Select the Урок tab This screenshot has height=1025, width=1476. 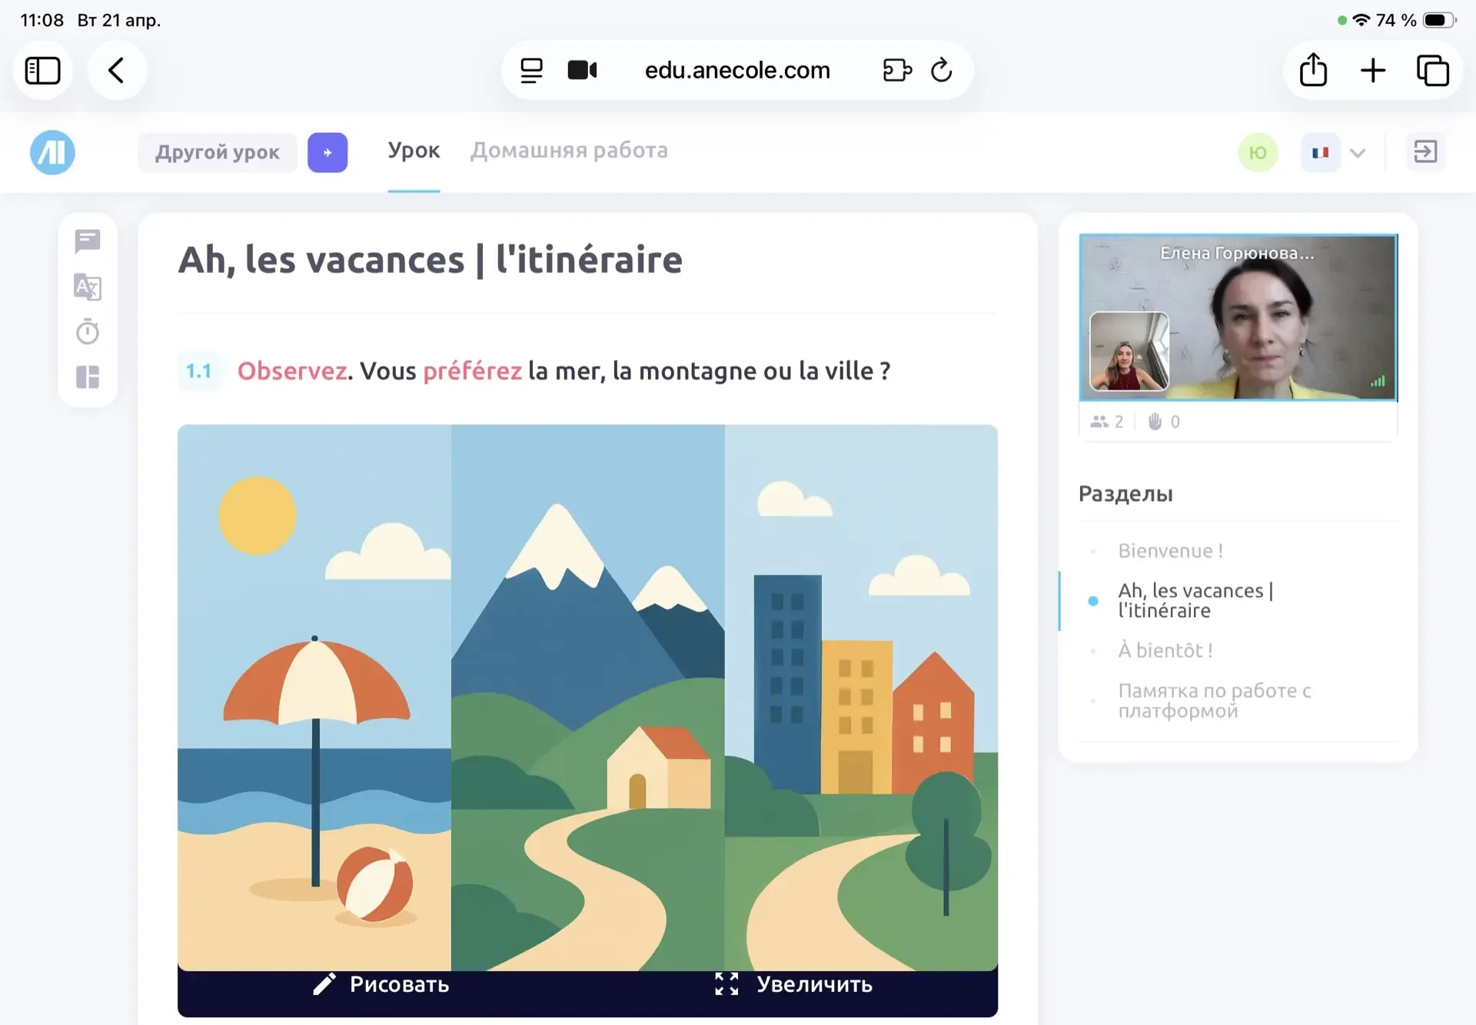pos(414,151)
